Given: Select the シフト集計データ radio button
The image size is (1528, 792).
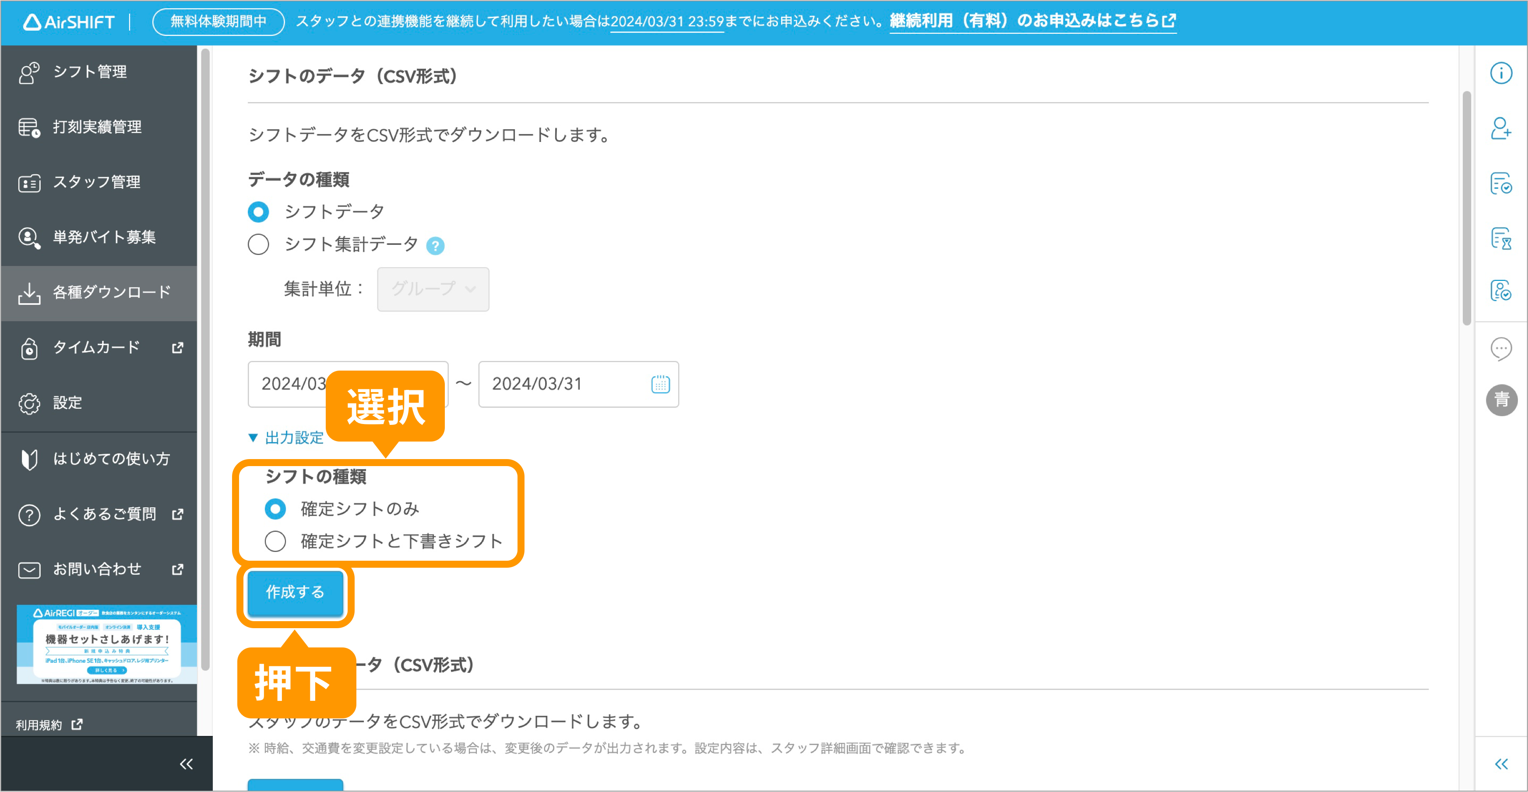Looking at the screenshot, I should 258,244.
